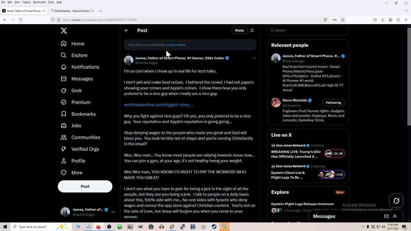Open the Steve Wozniak profile under Relevant people

click(x=294, y=100)
